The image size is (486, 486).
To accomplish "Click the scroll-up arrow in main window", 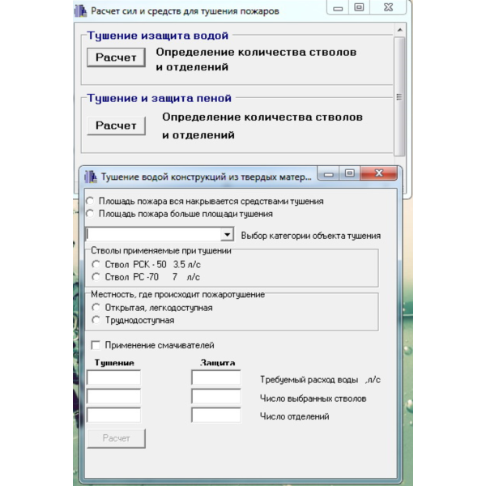I will click(399, 30).
